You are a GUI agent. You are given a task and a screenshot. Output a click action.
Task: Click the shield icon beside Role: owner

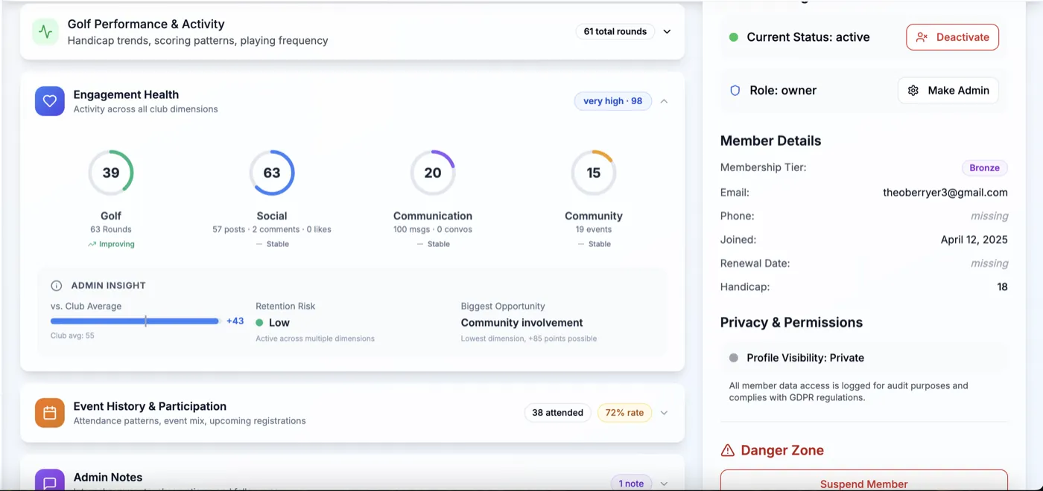click(x=735, y=90)
